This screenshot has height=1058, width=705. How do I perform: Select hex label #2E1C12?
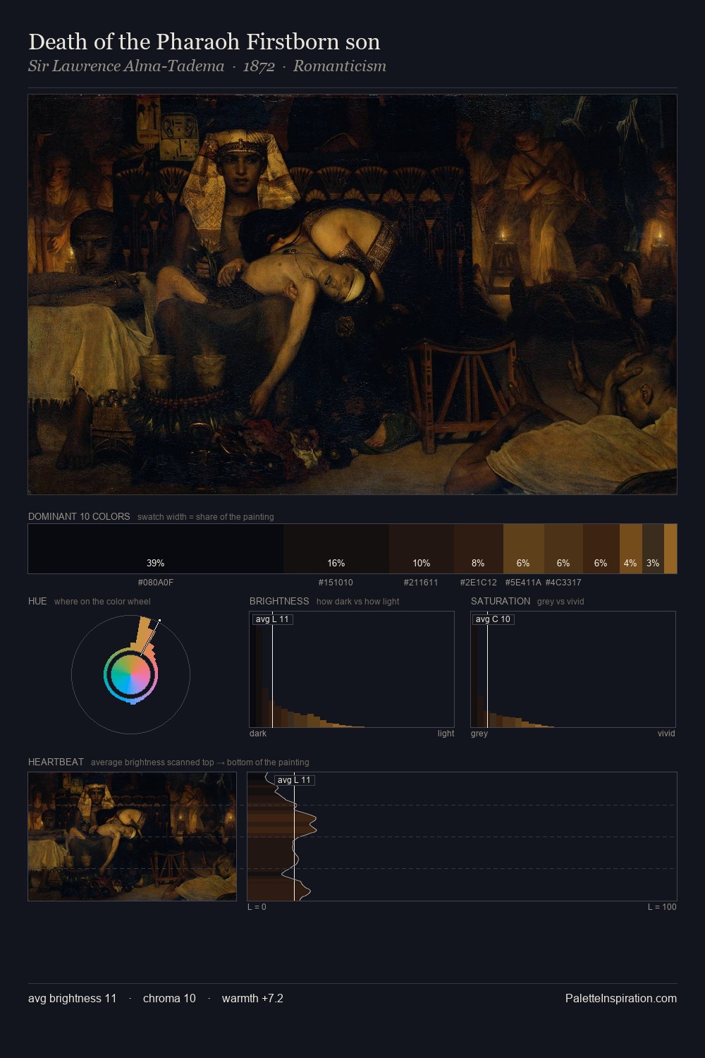pos(479,583)
